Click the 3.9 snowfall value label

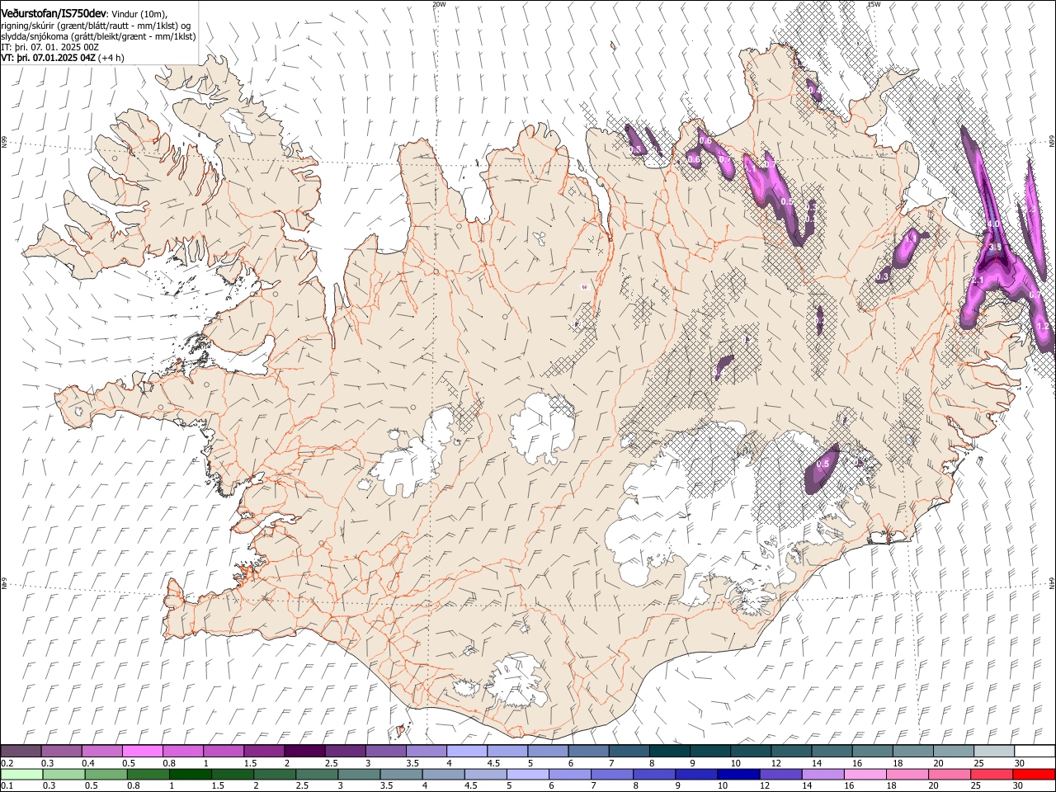point(995,247)
